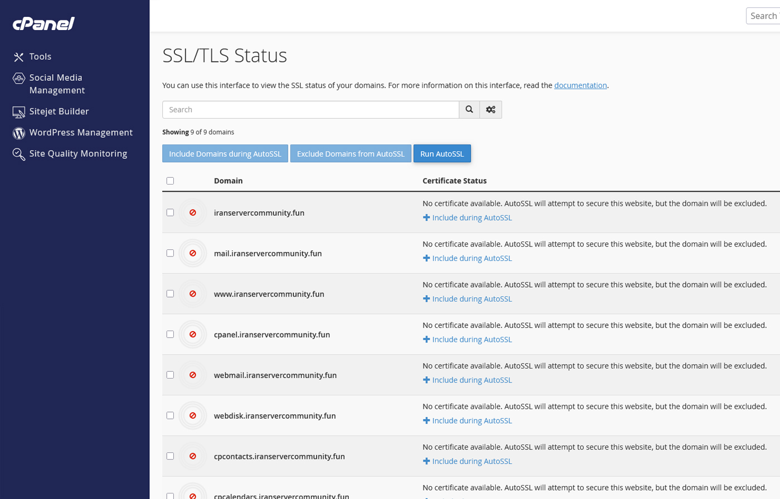Check the iranservercommunity.fun row checkbox
This screenshot has height=499, width=780.
tap(170, 212)
